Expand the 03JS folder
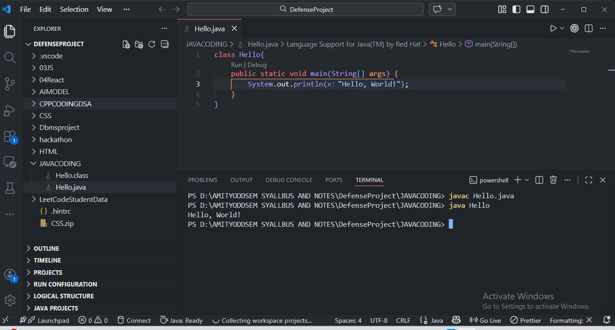This screenshot has height=330, width=615. (100, 68)
